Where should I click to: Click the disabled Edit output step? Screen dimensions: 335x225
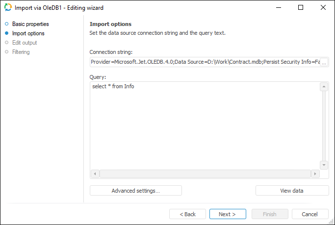(x=25, y=43)
